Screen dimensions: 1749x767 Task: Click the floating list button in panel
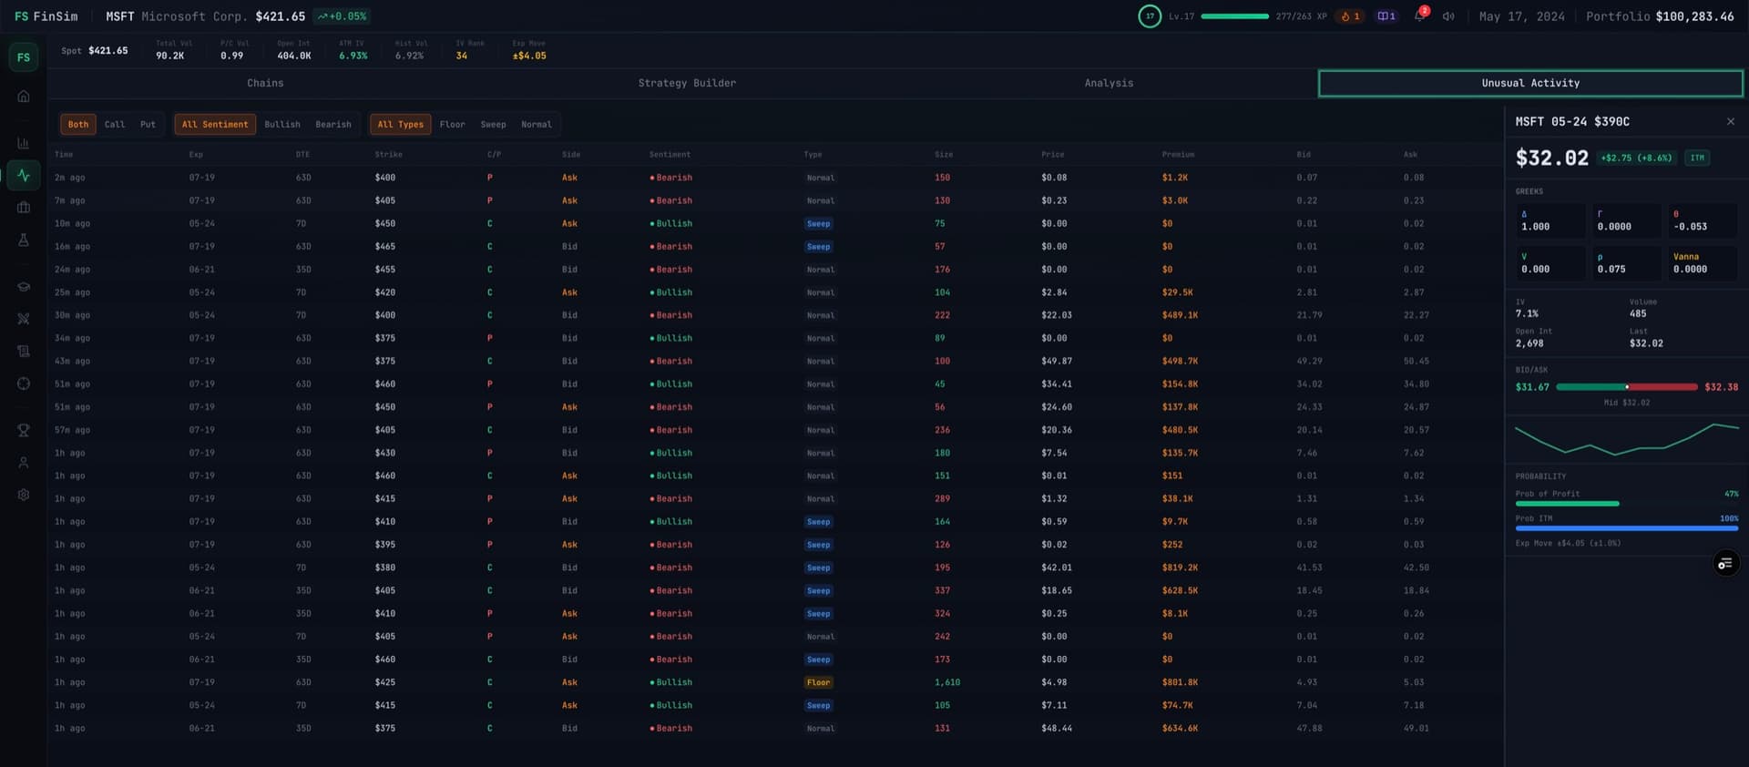coord(1725,564)
